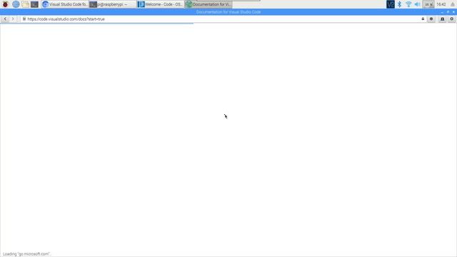Click the VNC server tray icon
457x257 pixels.
391,4
